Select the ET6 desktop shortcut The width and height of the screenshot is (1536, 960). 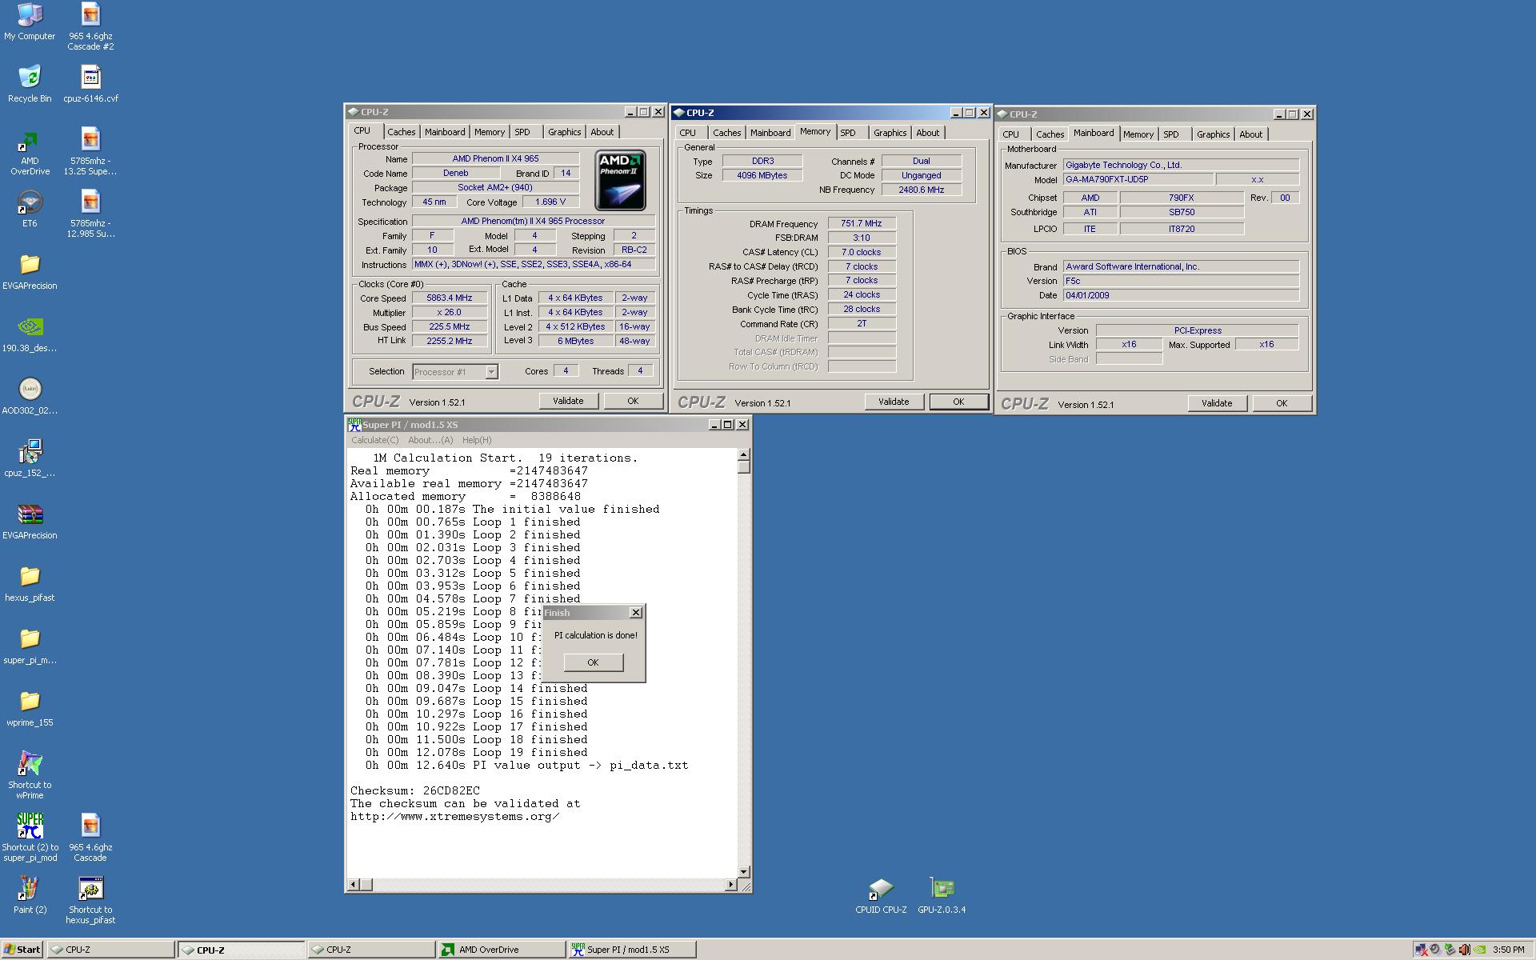coord(30,209)
